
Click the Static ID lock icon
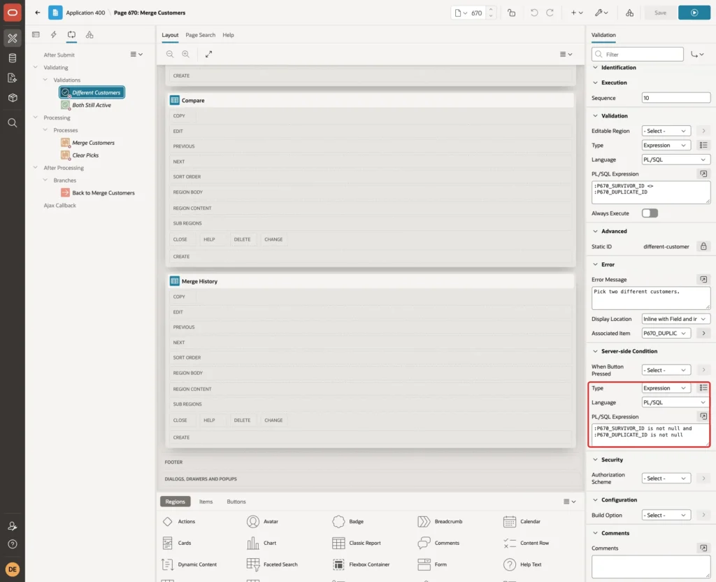coord(703,246)
